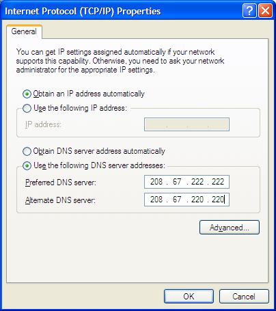Click the dialog title bar text
276x311 pixels.
[83, 11]
